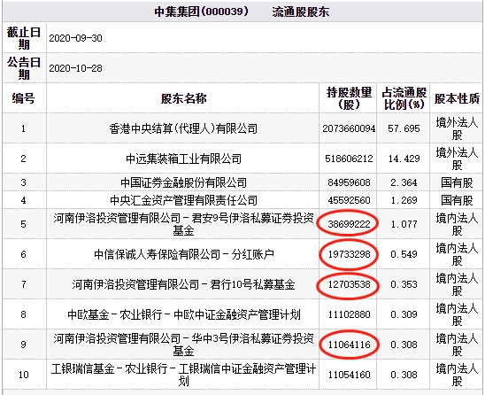Click the percentage 0.549

404,254
